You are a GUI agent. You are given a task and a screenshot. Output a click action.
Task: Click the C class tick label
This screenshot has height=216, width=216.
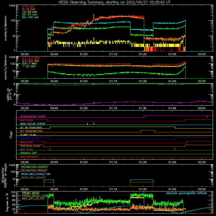(15, 84)
